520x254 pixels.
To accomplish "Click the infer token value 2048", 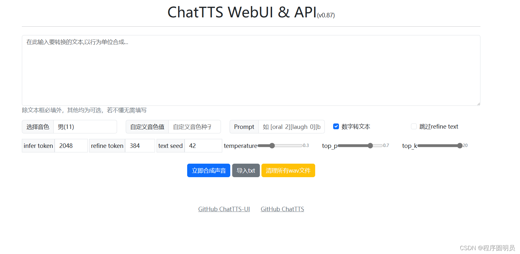I will [x=71, y=146].
